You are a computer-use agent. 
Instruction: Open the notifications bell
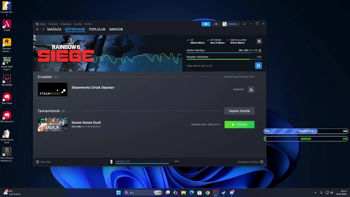coord(216,24)
